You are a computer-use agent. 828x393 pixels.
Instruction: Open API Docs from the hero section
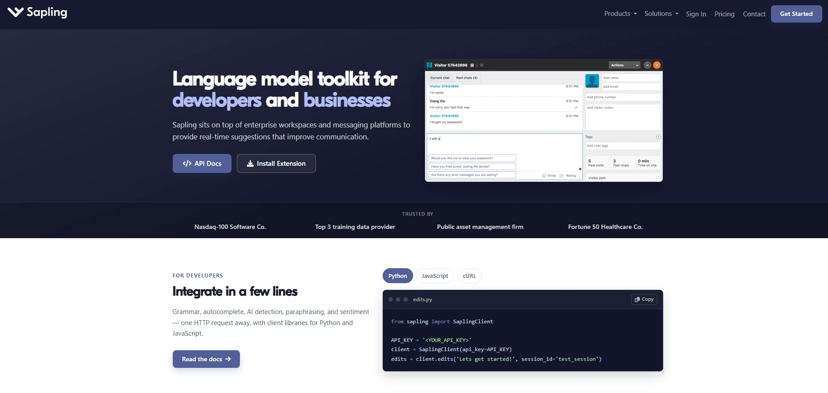pyautogui.click(x=202, y=163)
